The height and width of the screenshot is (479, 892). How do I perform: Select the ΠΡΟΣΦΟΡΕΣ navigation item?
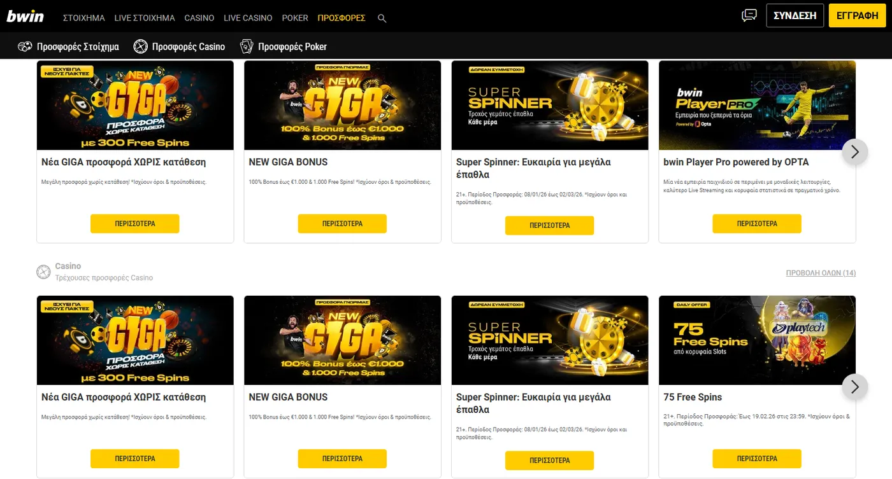(x=342, y=18)
